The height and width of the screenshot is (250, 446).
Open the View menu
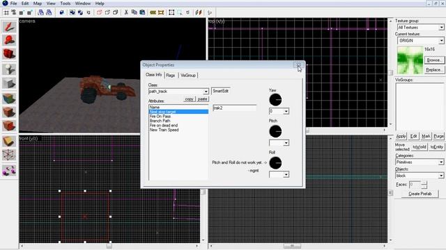[x=51, y=3]
